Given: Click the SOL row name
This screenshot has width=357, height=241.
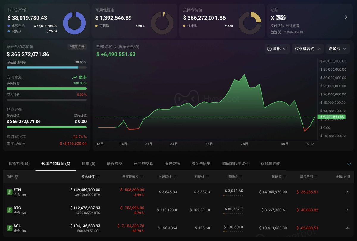Looking at the screenshot, I should (17, 226).
